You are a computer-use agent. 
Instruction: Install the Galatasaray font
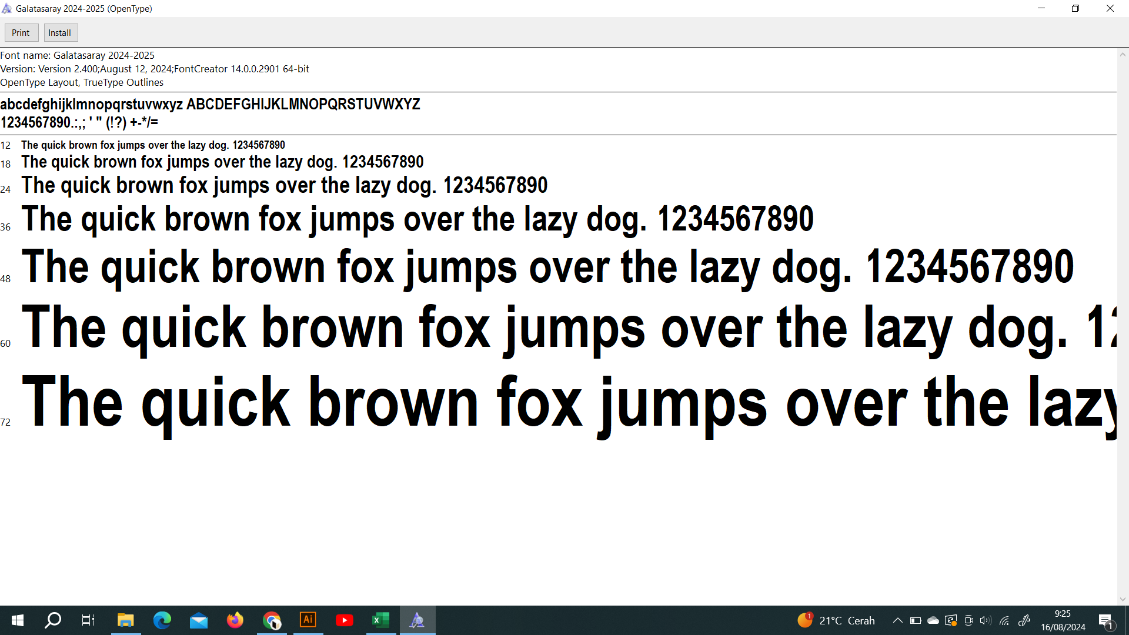(60, 33)
